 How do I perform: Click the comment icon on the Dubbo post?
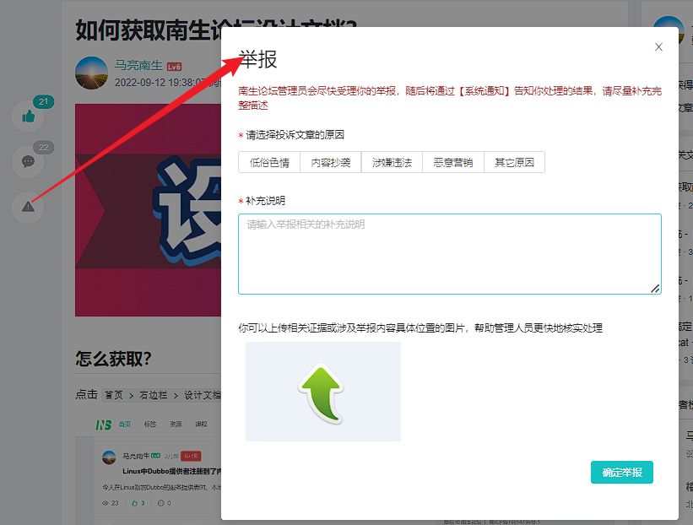click(x=162, y=502)
